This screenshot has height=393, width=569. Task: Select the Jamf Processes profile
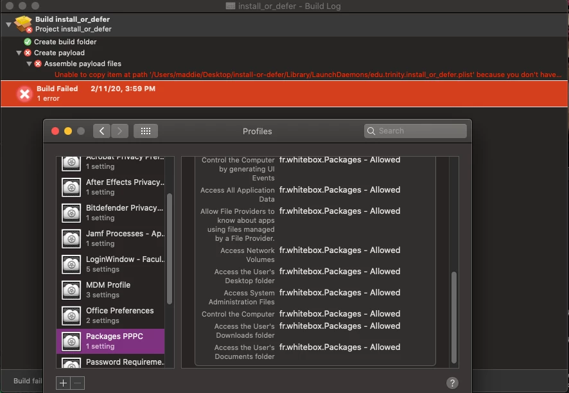coord(110,238)
